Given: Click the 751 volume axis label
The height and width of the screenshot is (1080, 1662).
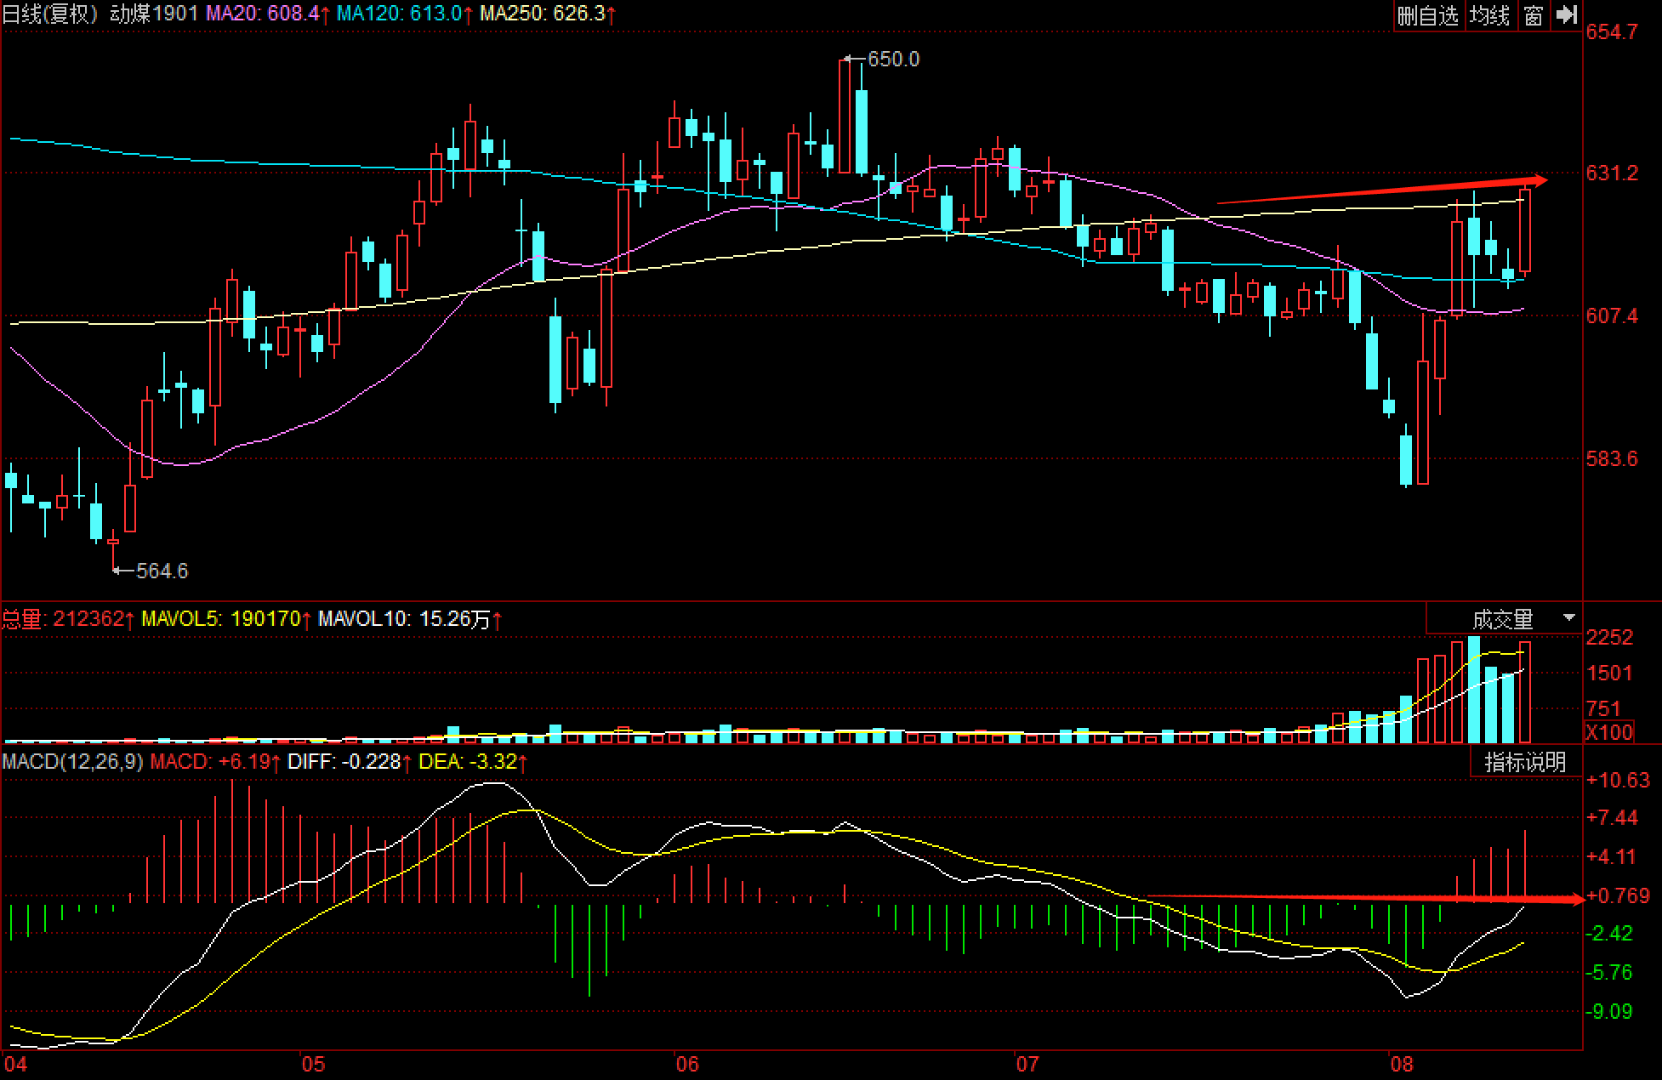Looking at the screenshot, I should (x=1604, y=708).
